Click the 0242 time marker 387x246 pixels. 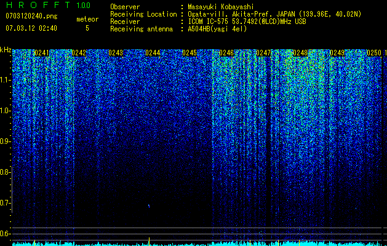point(79,53)
